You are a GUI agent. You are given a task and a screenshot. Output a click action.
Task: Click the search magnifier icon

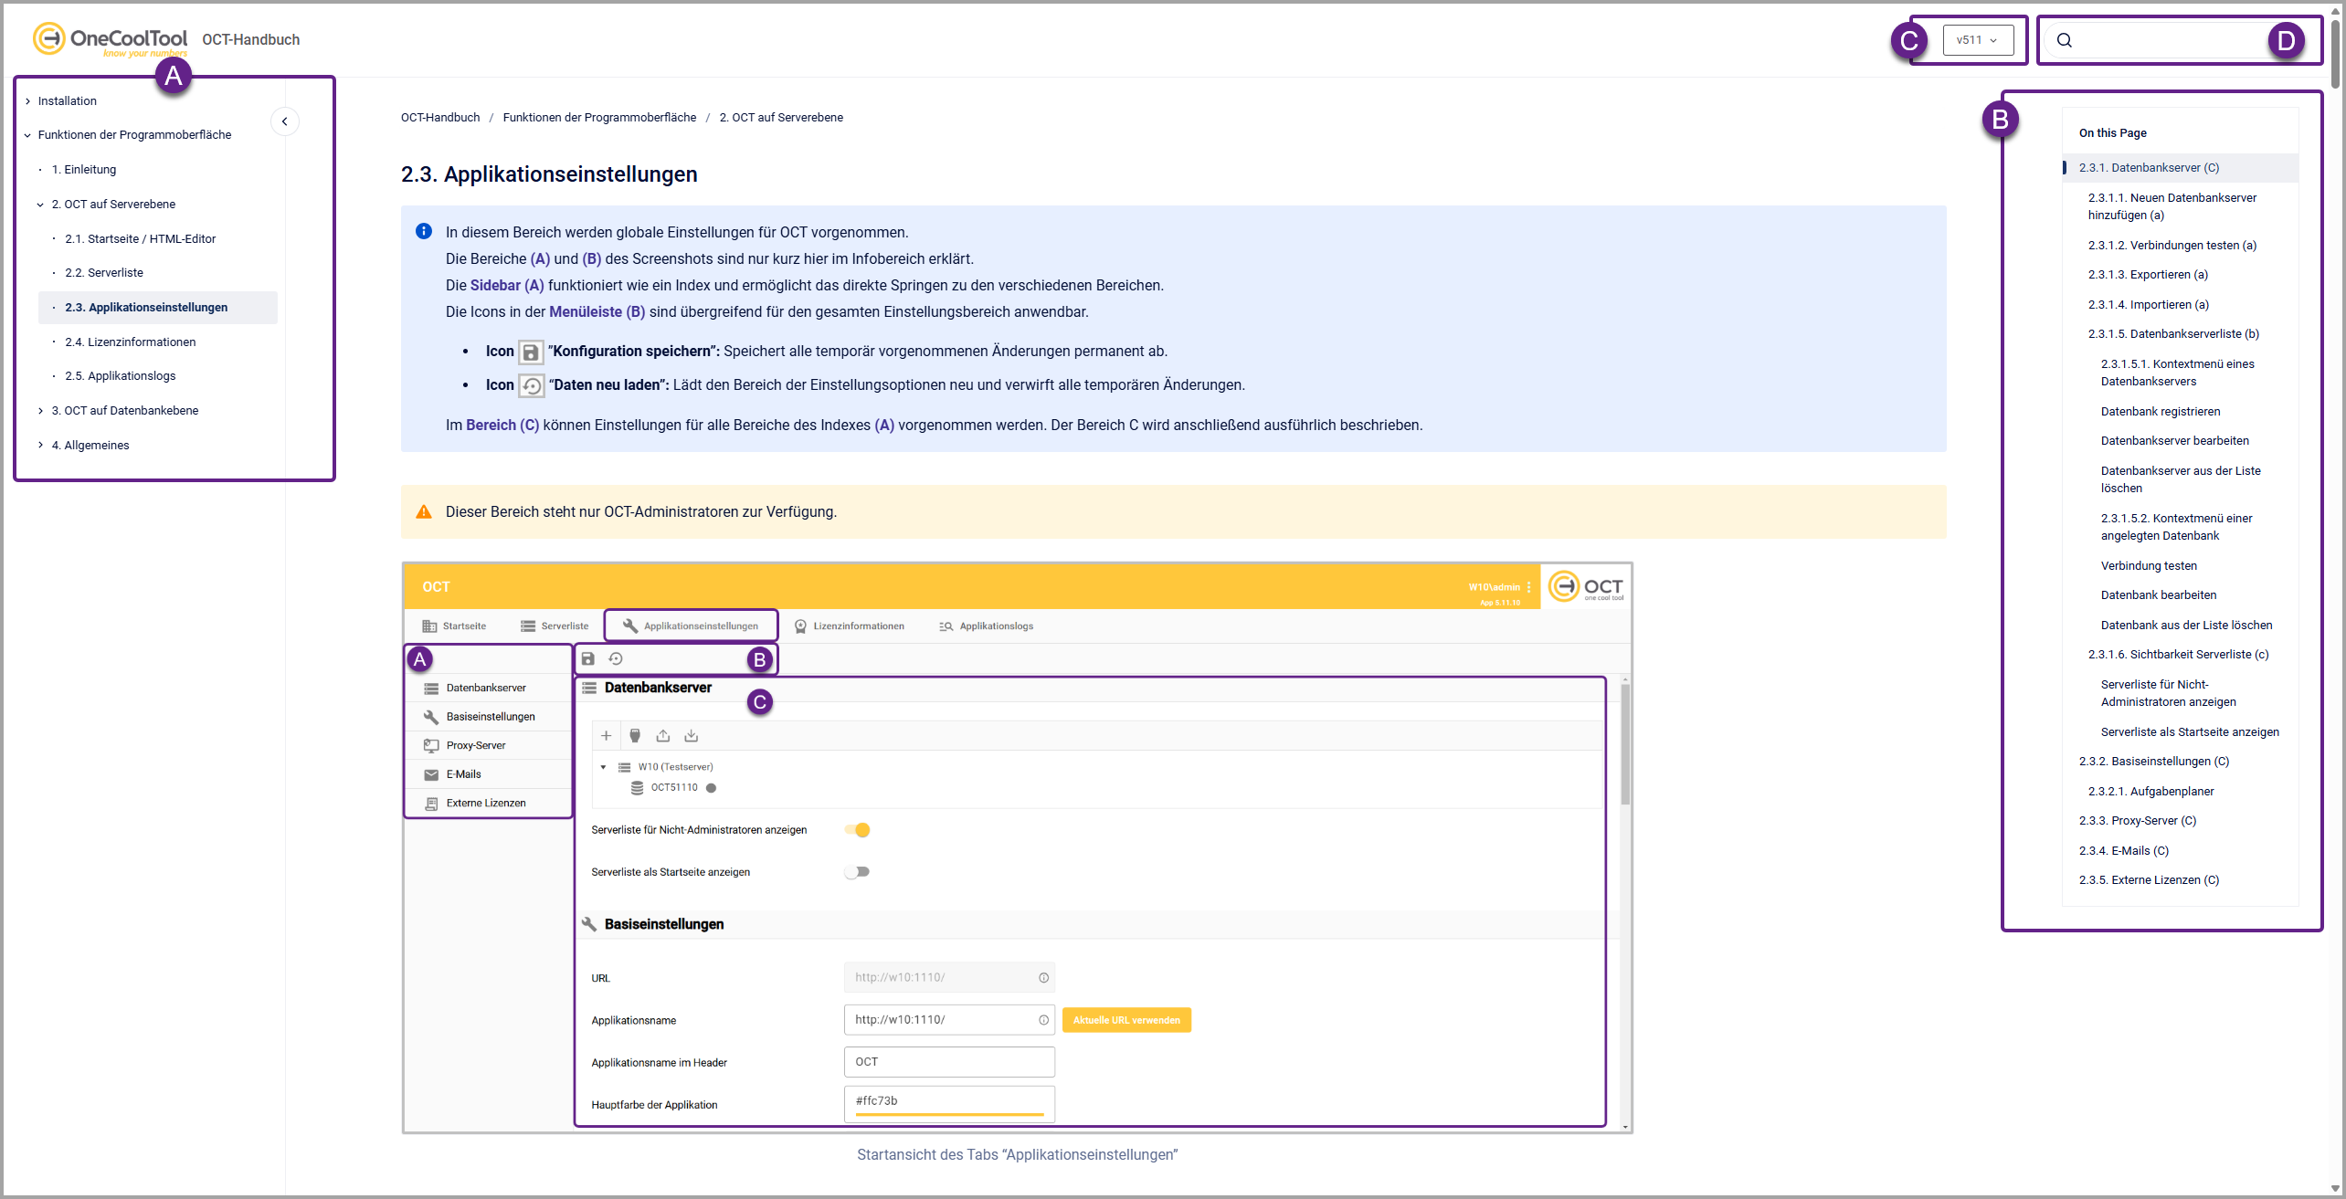[x=2064, y=40]
